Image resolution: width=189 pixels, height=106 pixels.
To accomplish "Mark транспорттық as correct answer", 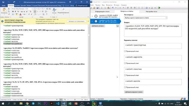I will (x=125, y=51).
